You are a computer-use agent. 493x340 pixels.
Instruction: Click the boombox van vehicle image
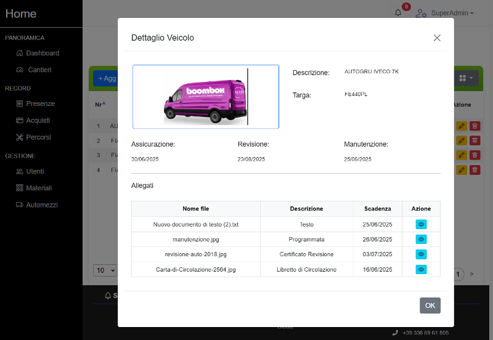[x=205, y=97]
